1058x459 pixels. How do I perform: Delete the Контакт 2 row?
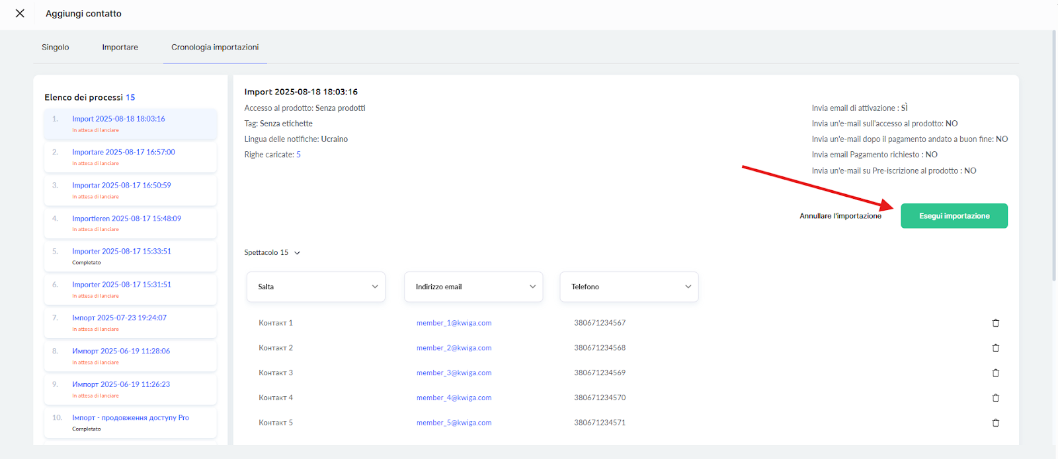tap(995, 348)
